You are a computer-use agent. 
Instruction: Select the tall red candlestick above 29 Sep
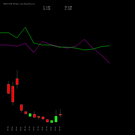coord(13,94)
